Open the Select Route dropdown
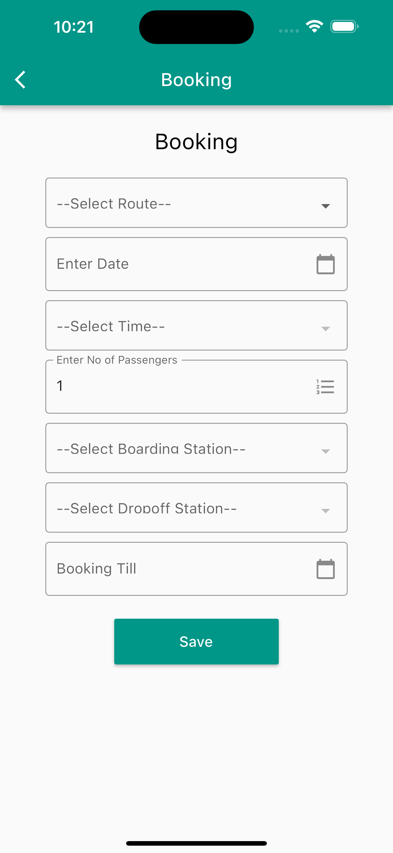The image size is (393, 853). click(x=196, y=203)
